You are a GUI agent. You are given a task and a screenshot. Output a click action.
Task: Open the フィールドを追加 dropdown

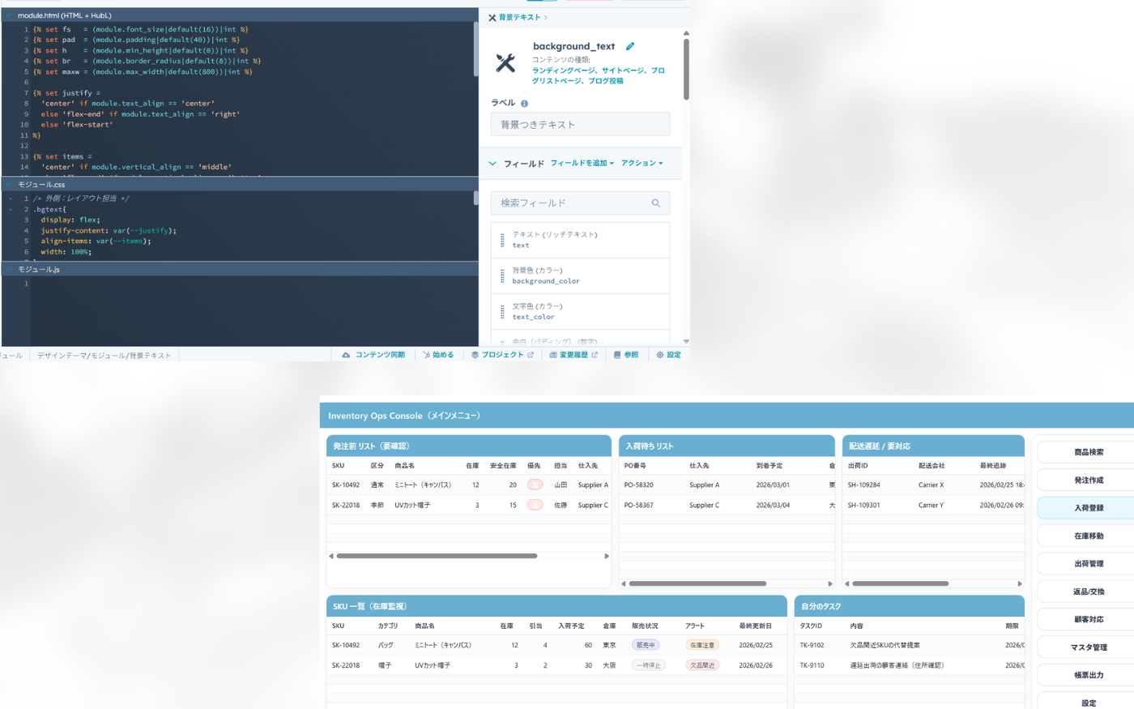pos(582,164)
